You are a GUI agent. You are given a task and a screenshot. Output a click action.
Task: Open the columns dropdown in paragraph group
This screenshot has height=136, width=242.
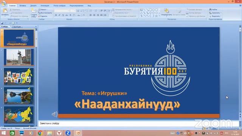pyautogui.click(x=105, y=15)
